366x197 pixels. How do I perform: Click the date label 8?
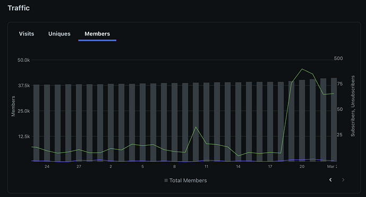[x=175, y=166]
